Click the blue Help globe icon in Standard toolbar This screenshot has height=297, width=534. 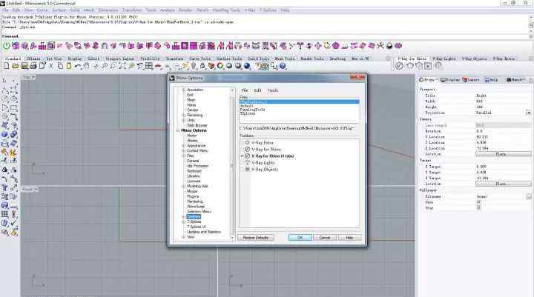pos(283,66)
